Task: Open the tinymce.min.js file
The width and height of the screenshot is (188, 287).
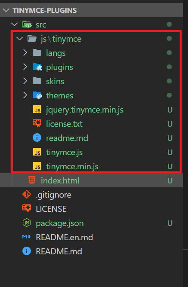Action: pyautogui.click(x=72, y=166)
